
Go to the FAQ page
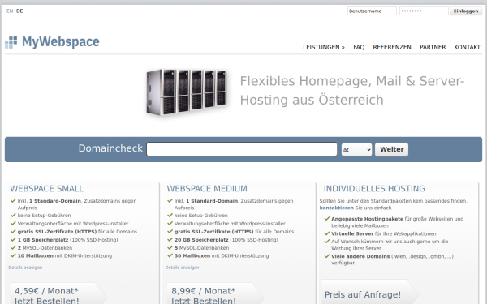[x=359, y=47]
